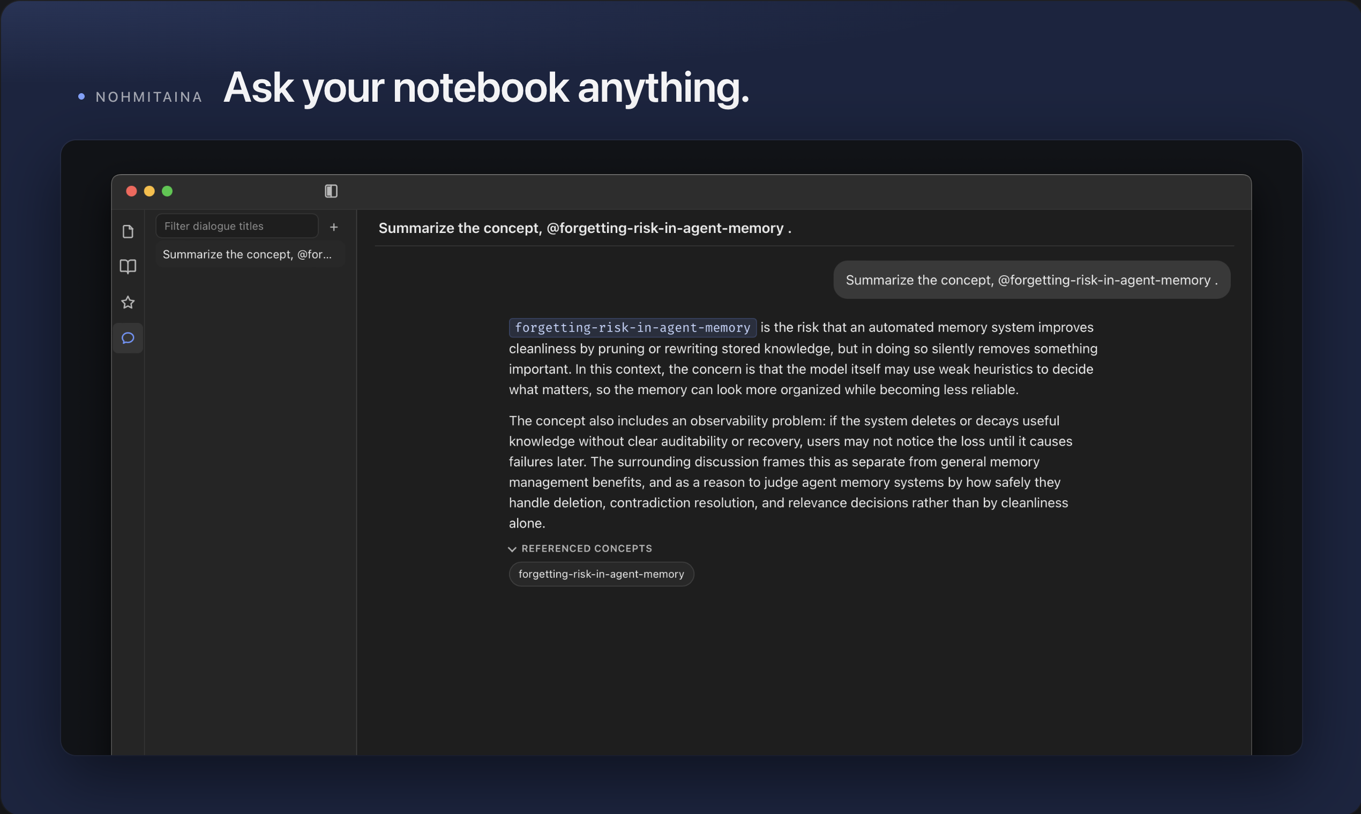This screenshot has height=814, width=1361.
Task: Create a new dialogue with plus icon
Action: pyautogui.click(x=334, y=227)
